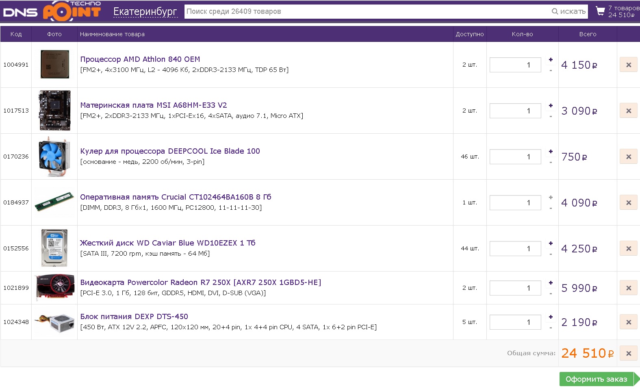Click the WD hard drive photo
This screenshot has height=389, width=640.
click(x=54, y=248)
